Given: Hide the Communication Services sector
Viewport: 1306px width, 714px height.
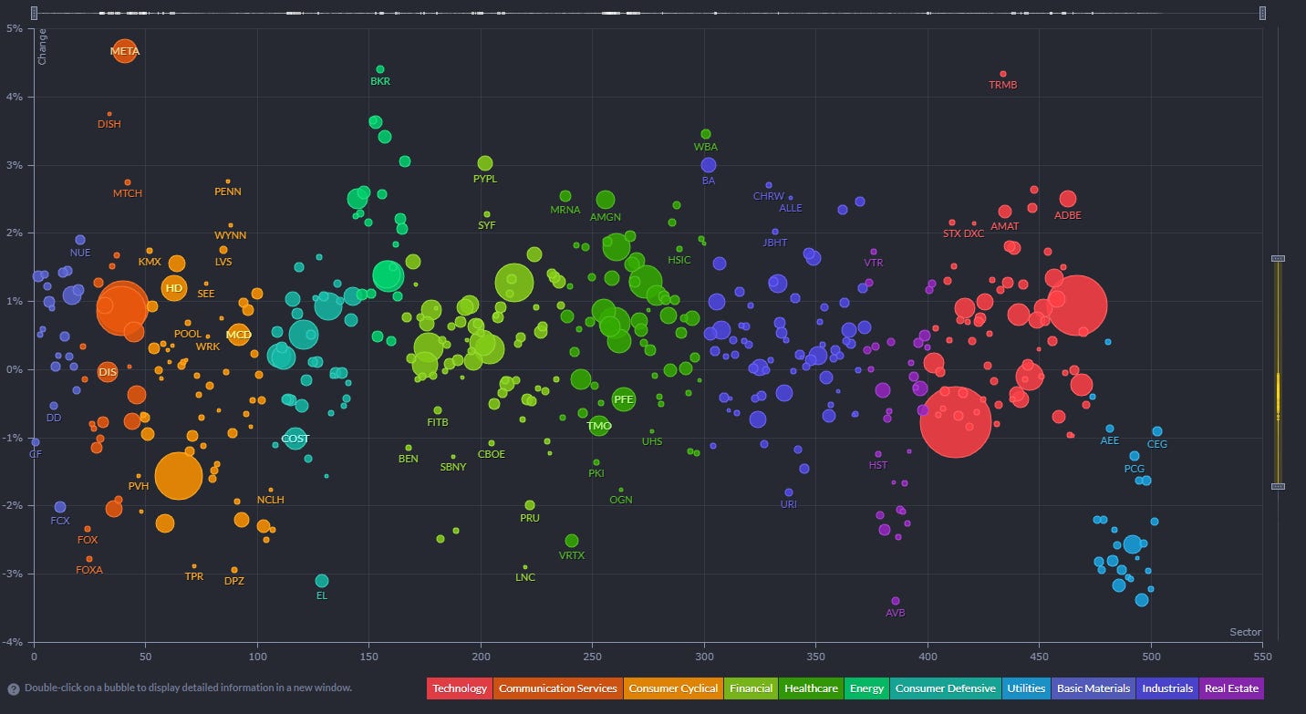Looking at the screenshot, I should click(x=557, y=688).
